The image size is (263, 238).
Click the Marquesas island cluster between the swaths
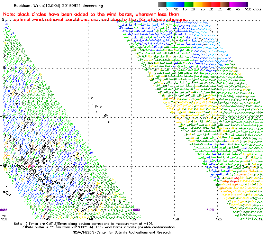(x=101, y=109)
